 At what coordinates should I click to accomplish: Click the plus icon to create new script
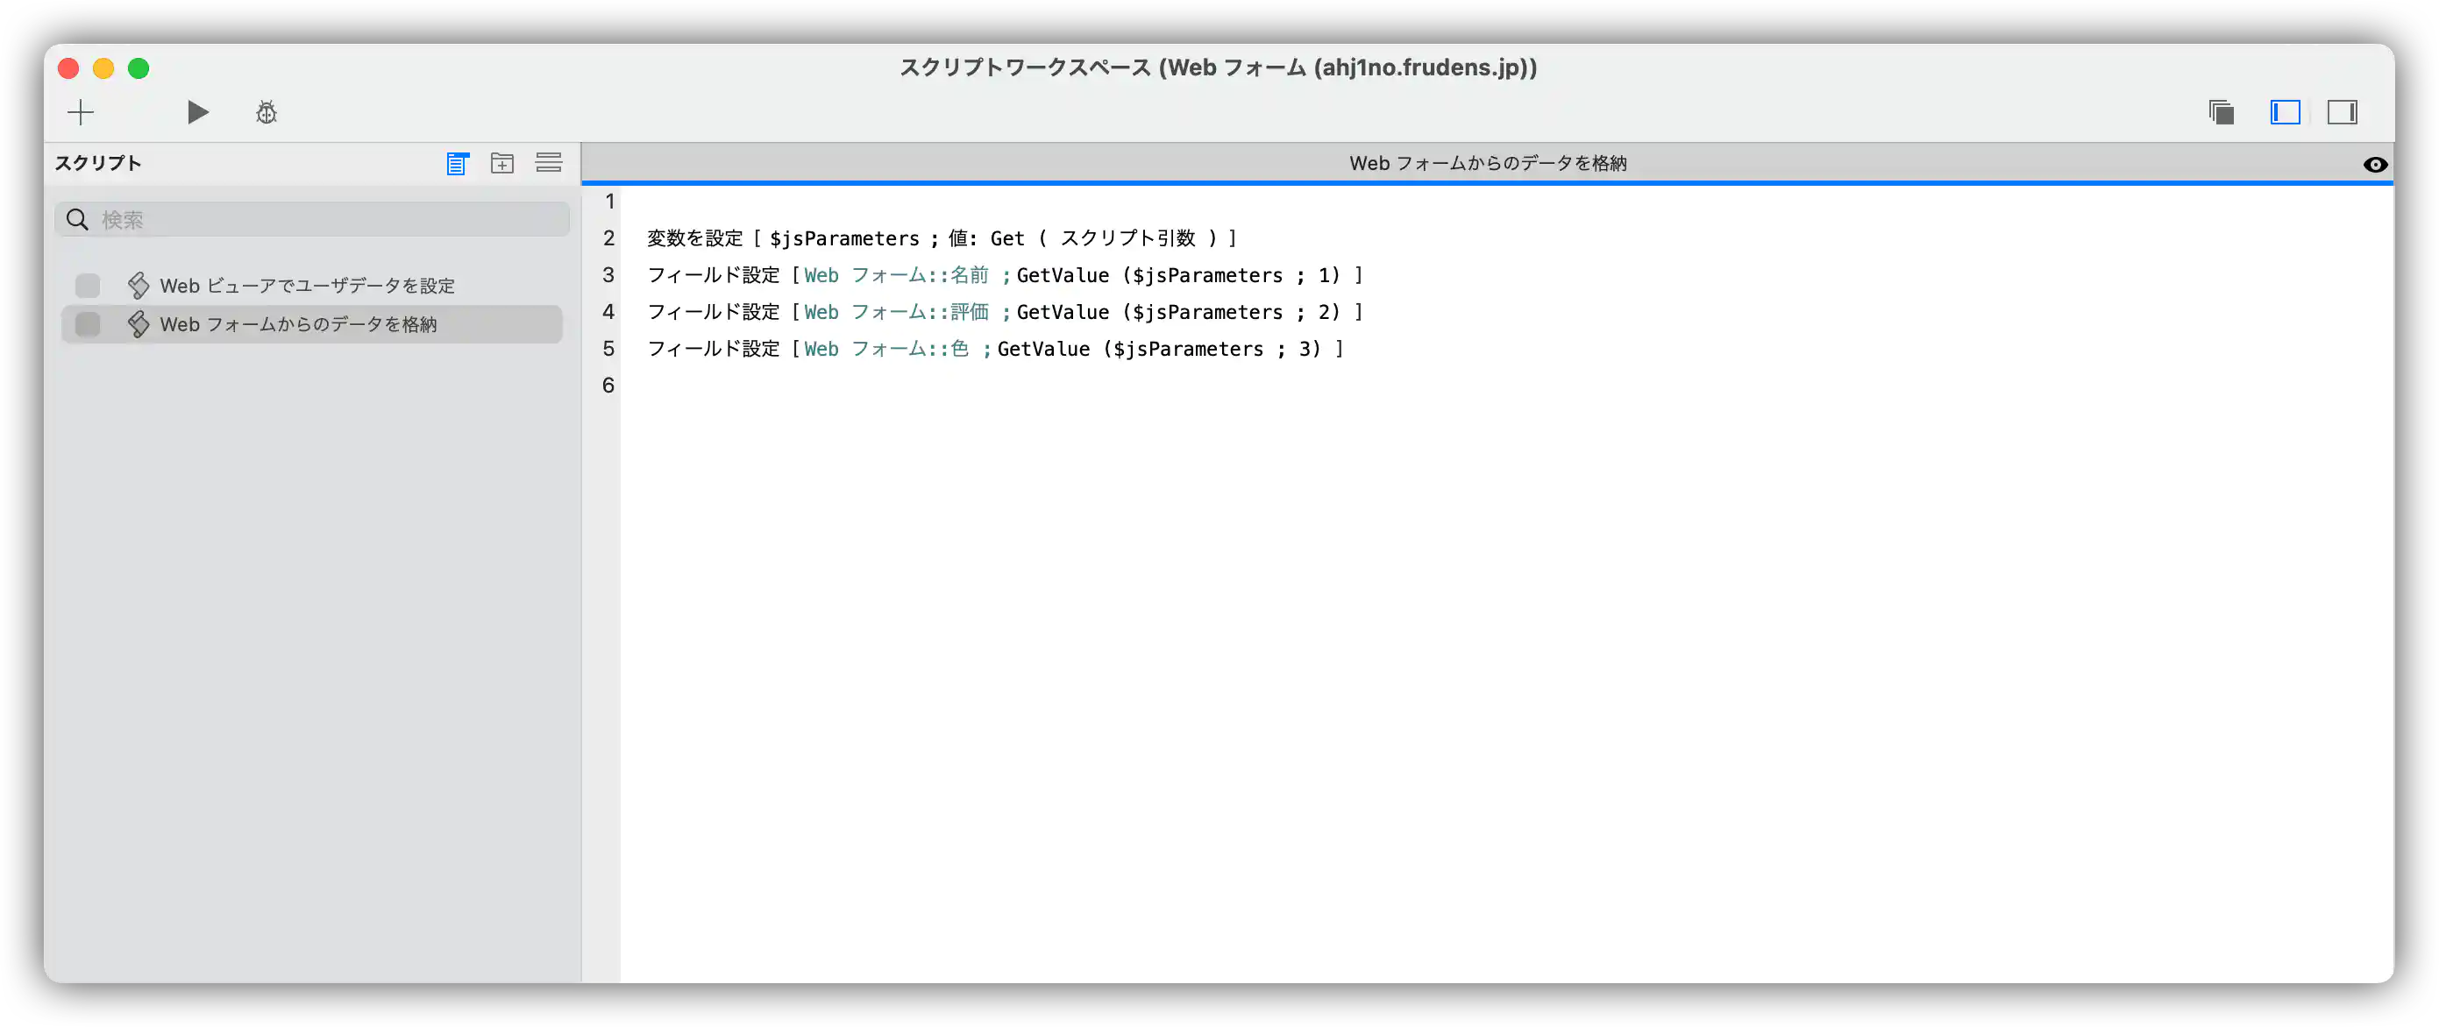pos(81,113)
